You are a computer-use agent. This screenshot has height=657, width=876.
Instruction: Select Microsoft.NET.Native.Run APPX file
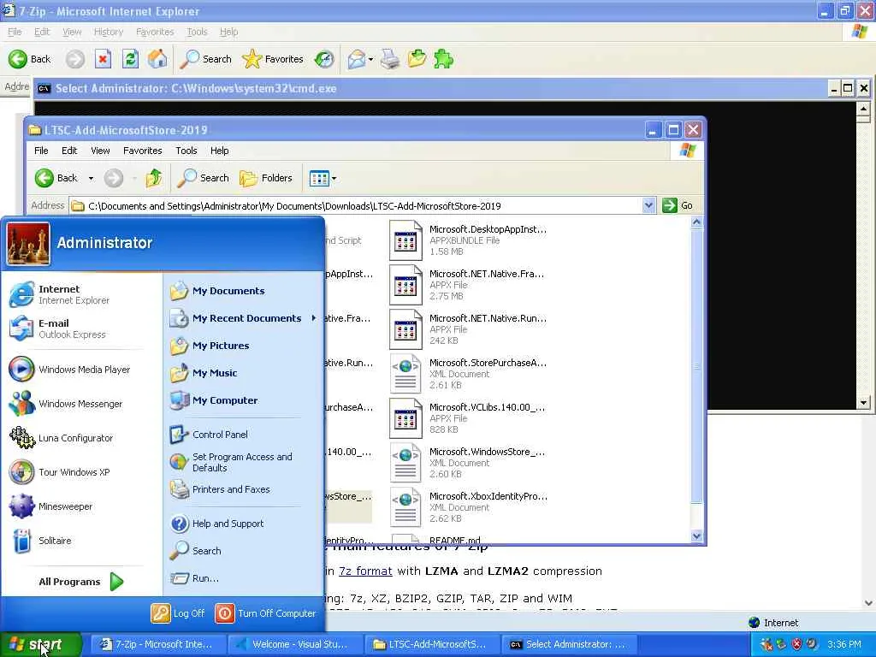[x=468, y=329]
